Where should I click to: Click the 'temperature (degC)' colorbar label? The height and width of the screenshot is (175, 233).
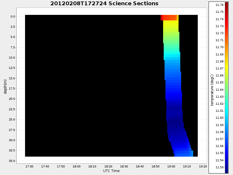click(x=212, y=90)
